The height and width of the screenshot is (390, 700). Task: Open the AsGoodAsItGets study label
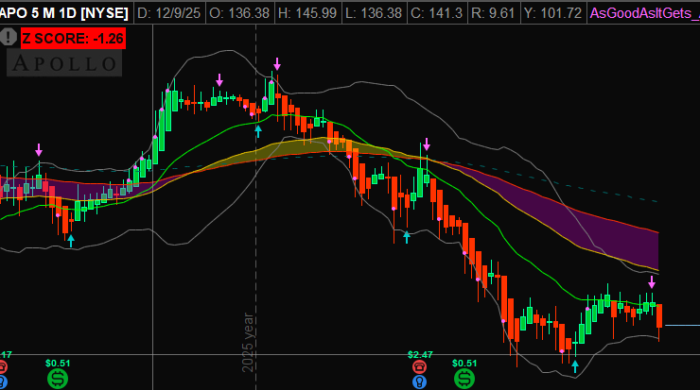[x=643, y=13]
